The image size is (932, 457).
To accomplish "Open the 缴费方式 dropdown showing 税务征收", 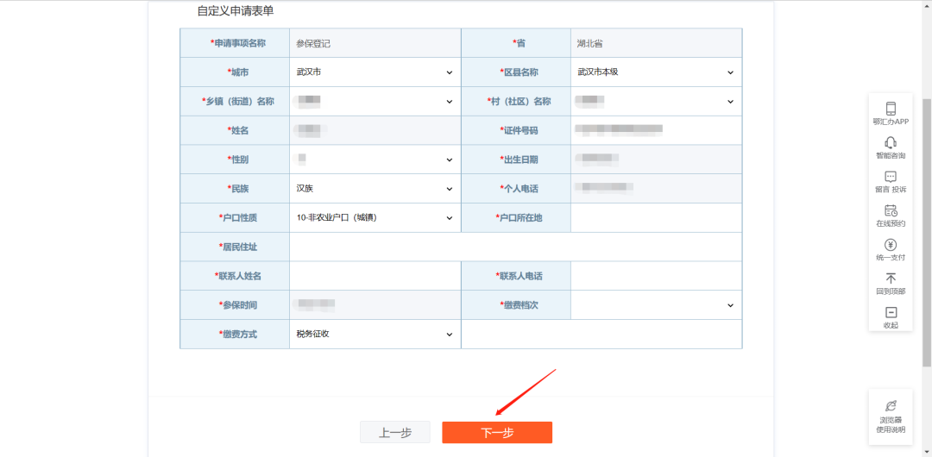I will pyautogui.click(x=375, y=334).
